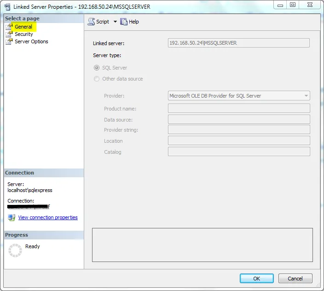This screenshot has height=291, width=324.
Task: Click the Server Options page icon
Action: 9,41
